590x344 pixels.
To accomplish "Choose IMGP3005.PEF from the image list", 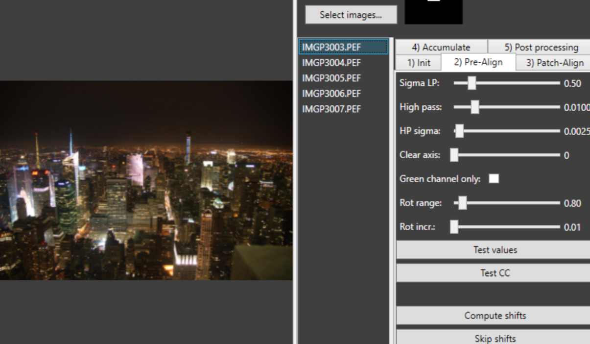I will click(331, 78).
